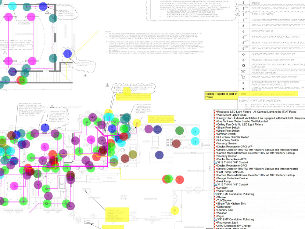Select the 'Lavatory' list entry
The width and height of the screenshot is (305, 229).
pos(222,188)
